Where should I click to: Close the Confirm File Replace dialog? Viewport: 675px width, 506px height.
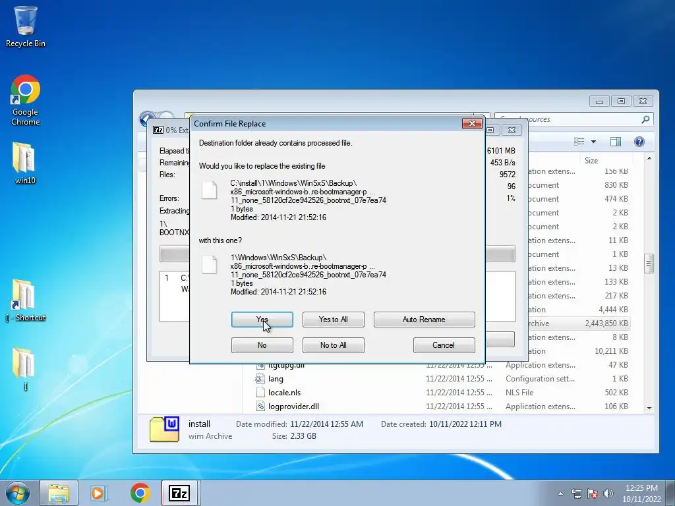point(472,123)
